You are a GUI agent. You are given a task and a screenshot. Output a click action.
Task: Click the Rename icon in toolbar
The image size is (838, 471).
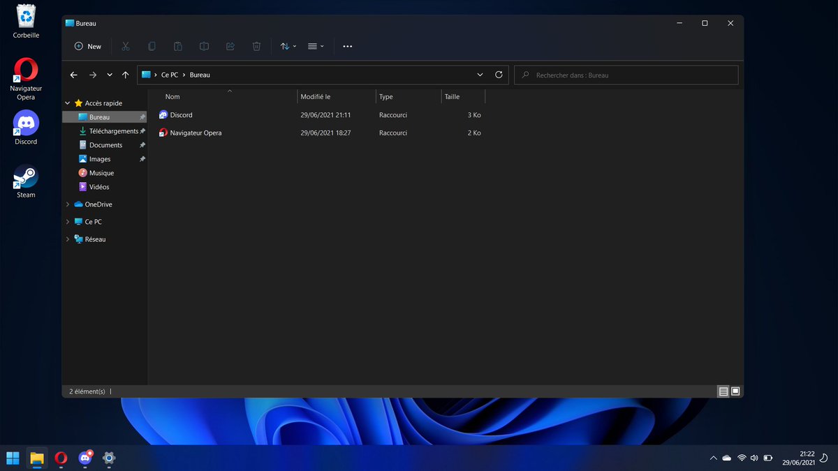point(204,46)
